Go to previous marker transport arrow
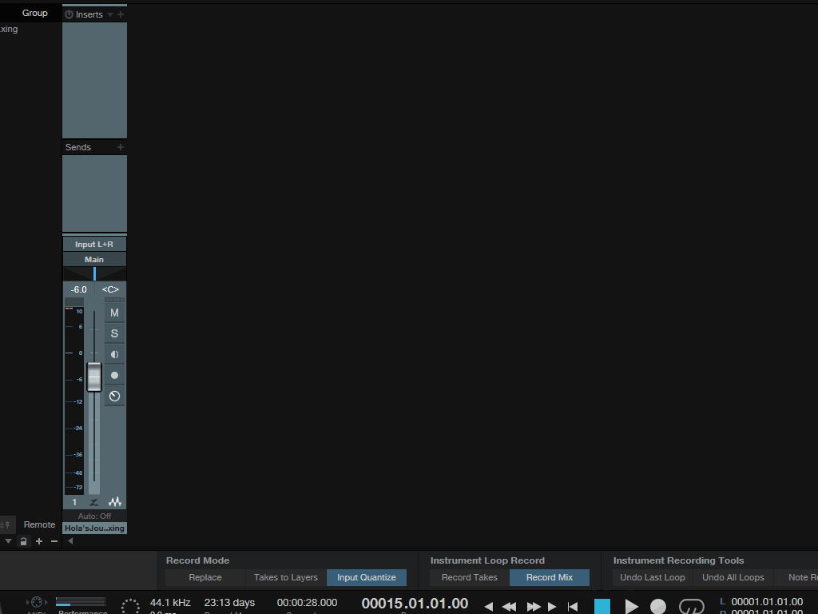Image resolution: width=818 pixels, height=614 pixels. [x=489, y=607]
